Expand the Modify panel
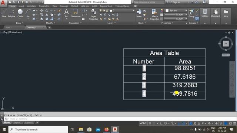This screenshot has width=237, height=133. click(x=50, y=23)
